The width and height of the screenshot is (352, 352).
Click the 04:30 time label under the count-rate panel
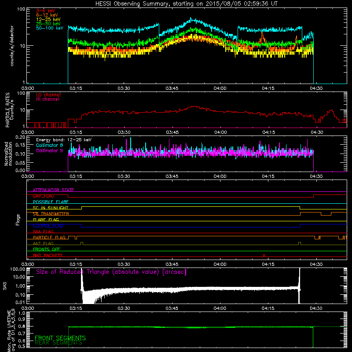316,88
